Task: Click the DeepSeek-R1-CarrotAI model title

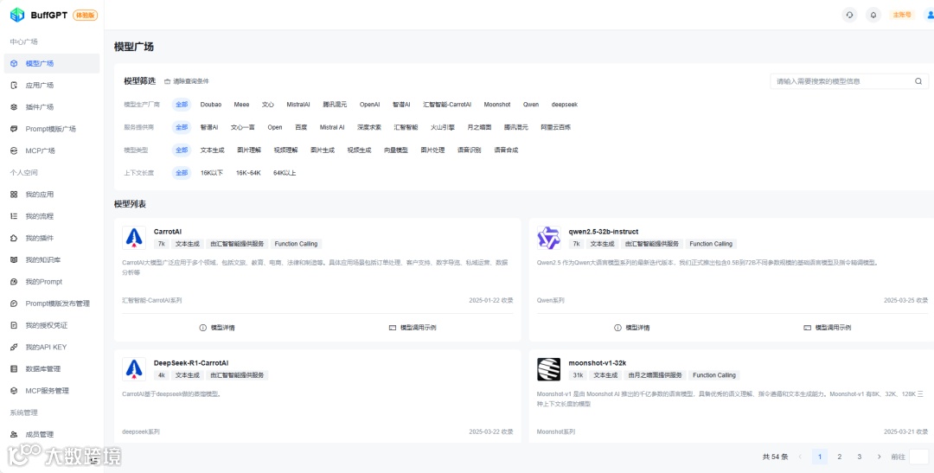Action: tap(191, 363)
